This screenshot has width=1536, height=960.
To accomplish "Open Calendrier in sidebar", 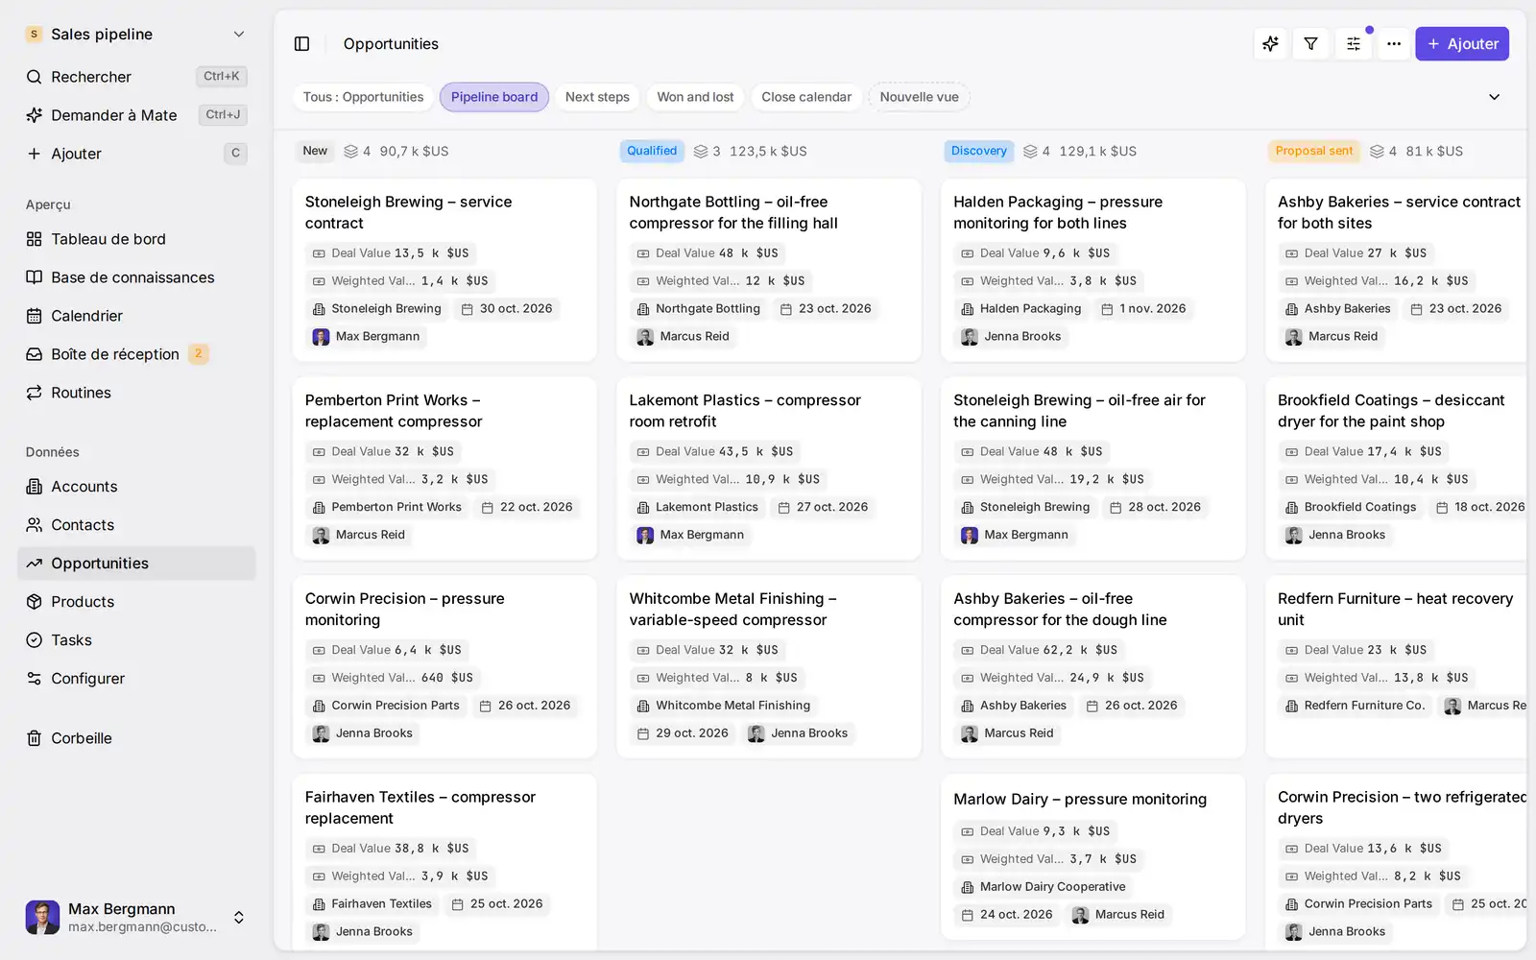I will pos(136,316).
